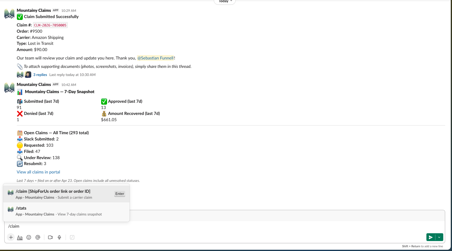Click claim number CLM-2026-7050005

50,25
